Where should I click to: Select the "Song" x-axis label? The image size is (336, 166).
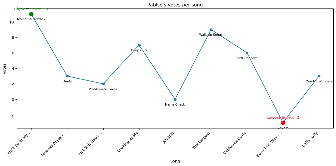coord(175,161)
